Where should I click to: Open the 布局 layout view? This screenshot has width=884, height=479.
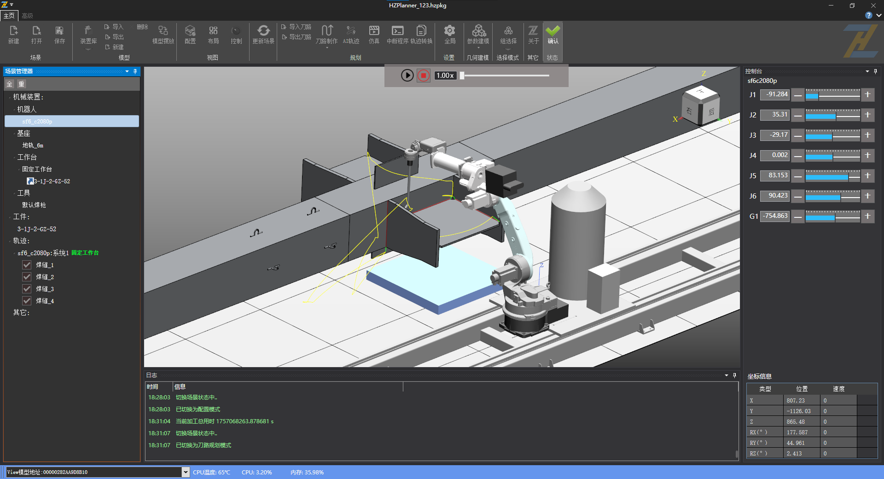(213, 35)
